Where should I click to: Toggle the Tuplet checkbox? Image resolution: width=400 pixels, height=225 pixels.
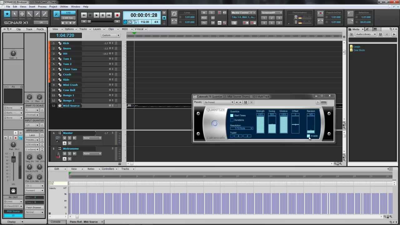pos(232,136)
